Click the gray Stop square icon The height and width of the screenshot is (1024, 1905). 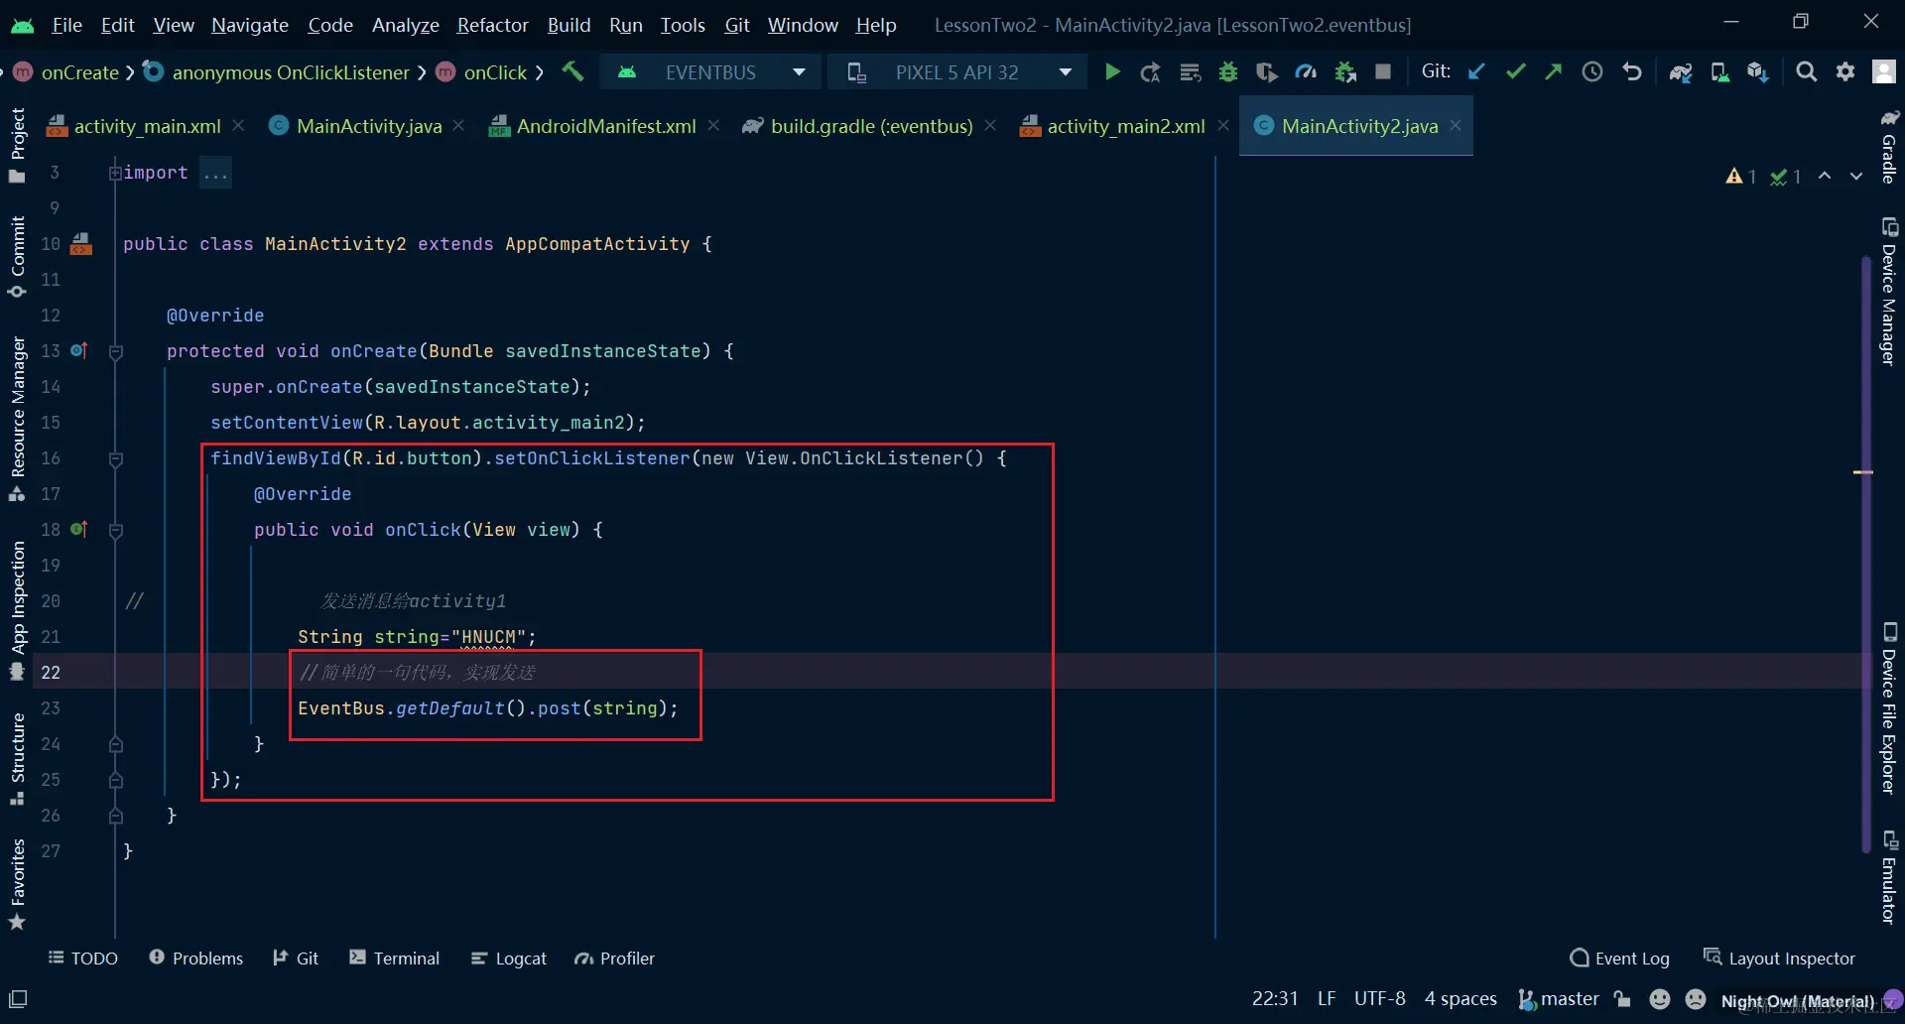point(1383,71)
